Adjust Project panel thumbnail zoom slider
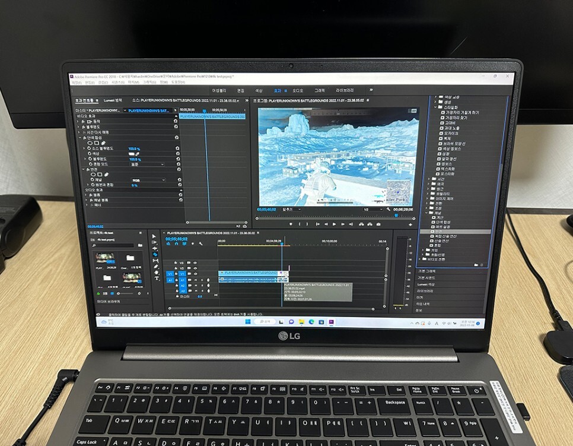This screenshot has width=573, height=446. 126,293
